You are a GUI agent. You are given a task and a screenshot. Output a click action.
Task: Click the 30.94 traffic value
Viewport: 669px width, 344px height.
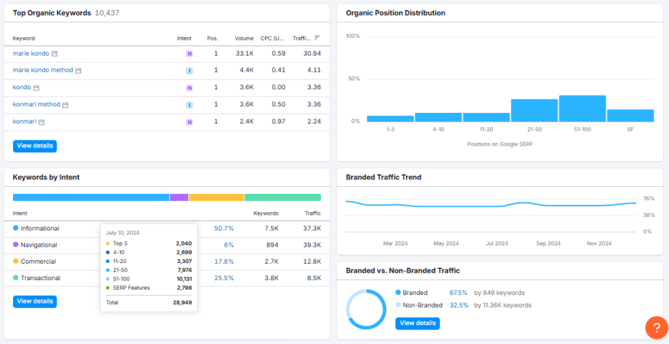pyautogui.click(x=312, y=54)
